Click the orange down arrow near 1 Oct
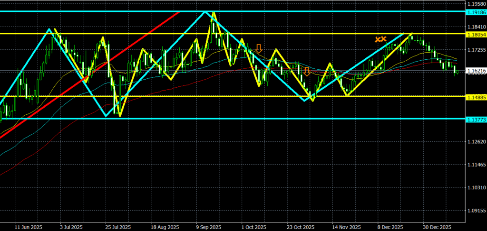This screenshot has height=231, width=487. (x=258, y=48)
